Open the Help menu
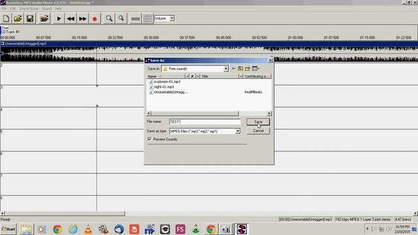This screenshot has height=235, width=418. [x=58, y=8]
